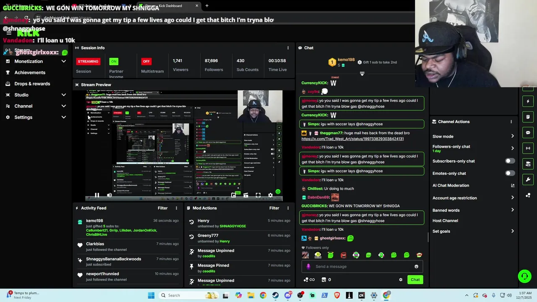The height and width of the screenshot is (302, 537).
Task: Show hidden system tray icons
Action: 467,295
